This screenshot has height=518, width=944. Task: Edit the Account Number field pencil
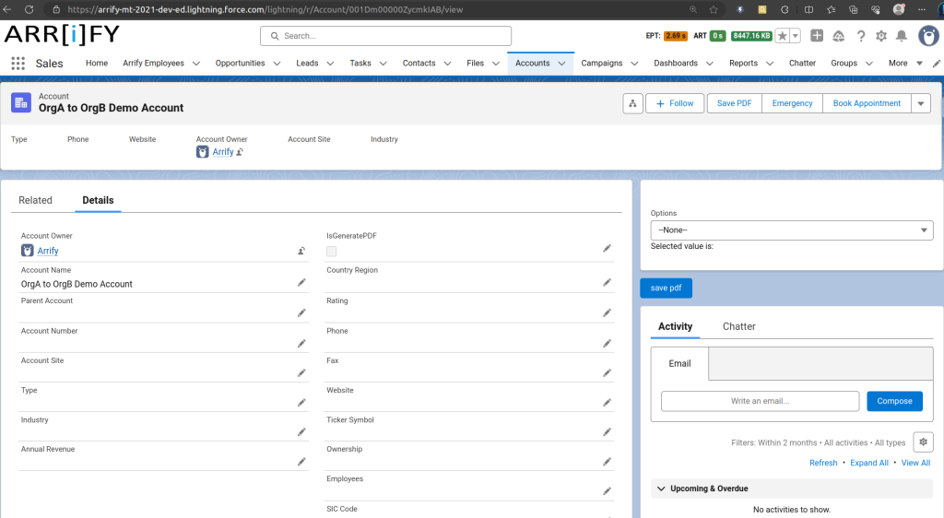tap(301, 344)
